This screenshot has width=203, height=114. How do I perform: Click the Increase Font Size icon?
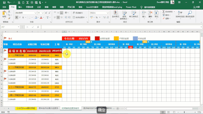coord(46,13)
